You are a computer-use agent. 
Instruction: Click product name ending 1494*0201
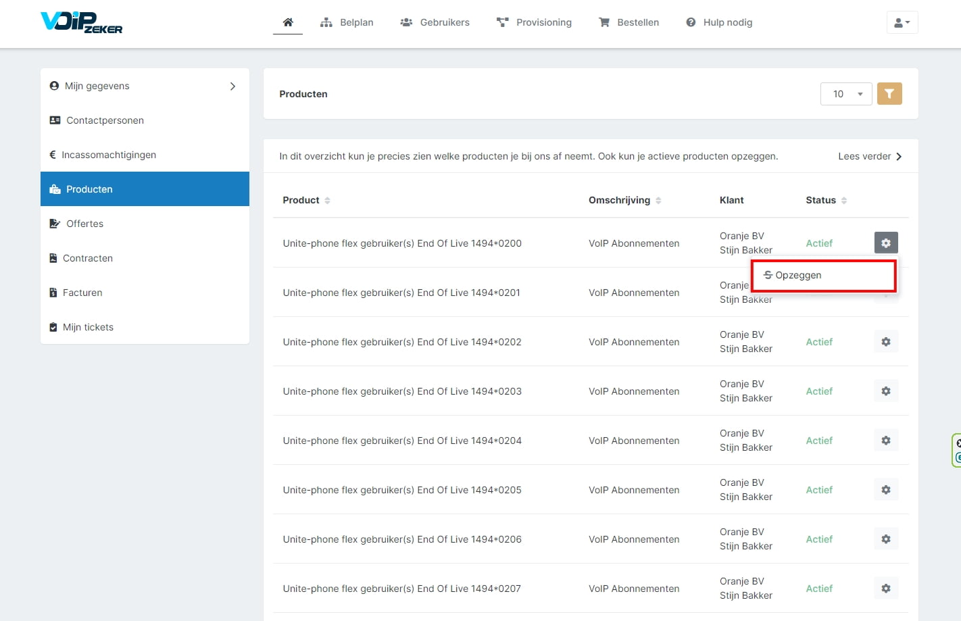point(401,293)
